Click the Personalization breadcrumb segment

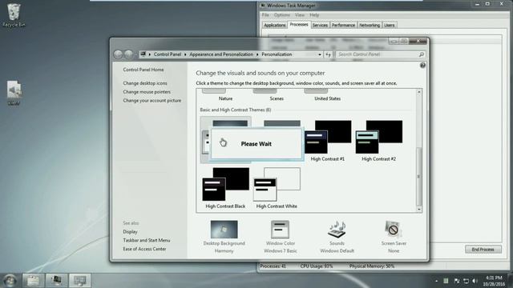click(277, 54)
